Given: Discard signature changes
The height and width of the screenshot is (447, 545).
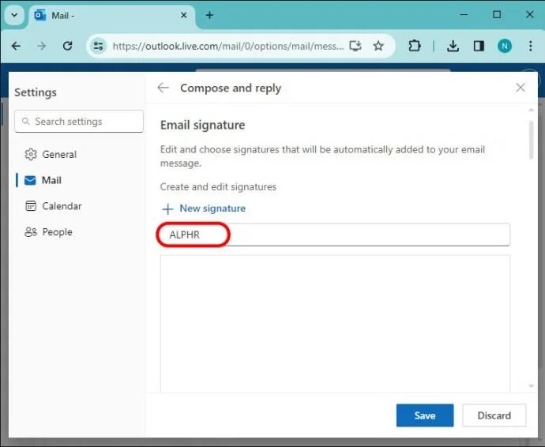Looking at the screenshot, I should [494, 415].
